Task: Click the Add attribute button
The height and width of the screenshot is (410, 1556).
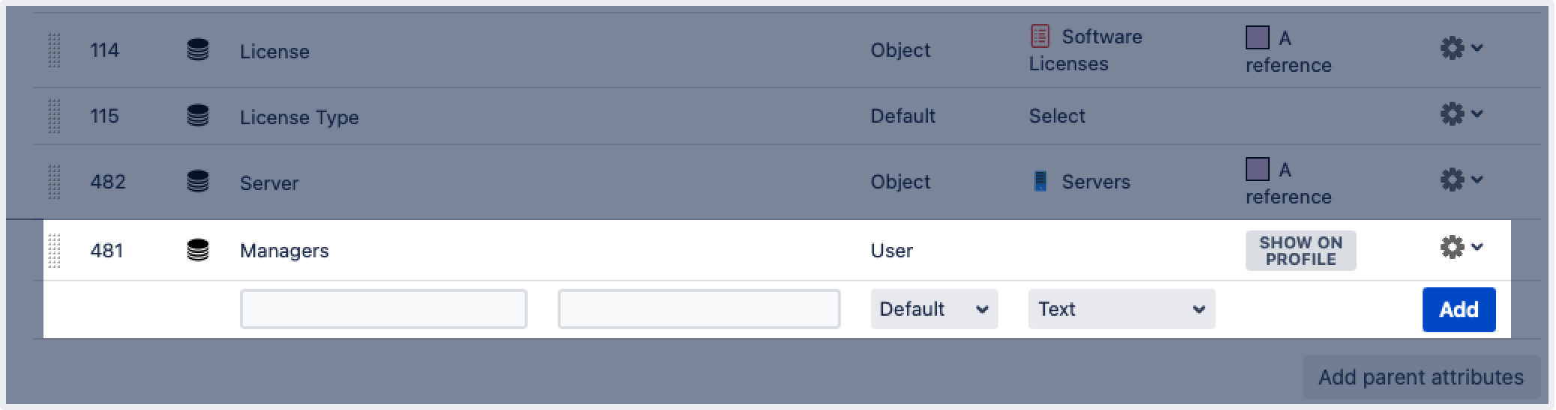Action: click(1459, 310)
